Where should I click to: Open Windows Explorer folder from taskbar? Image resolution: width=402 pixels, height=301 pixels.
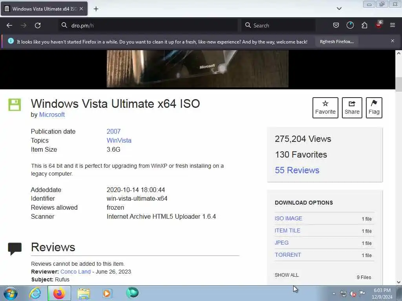click(84, 294)
